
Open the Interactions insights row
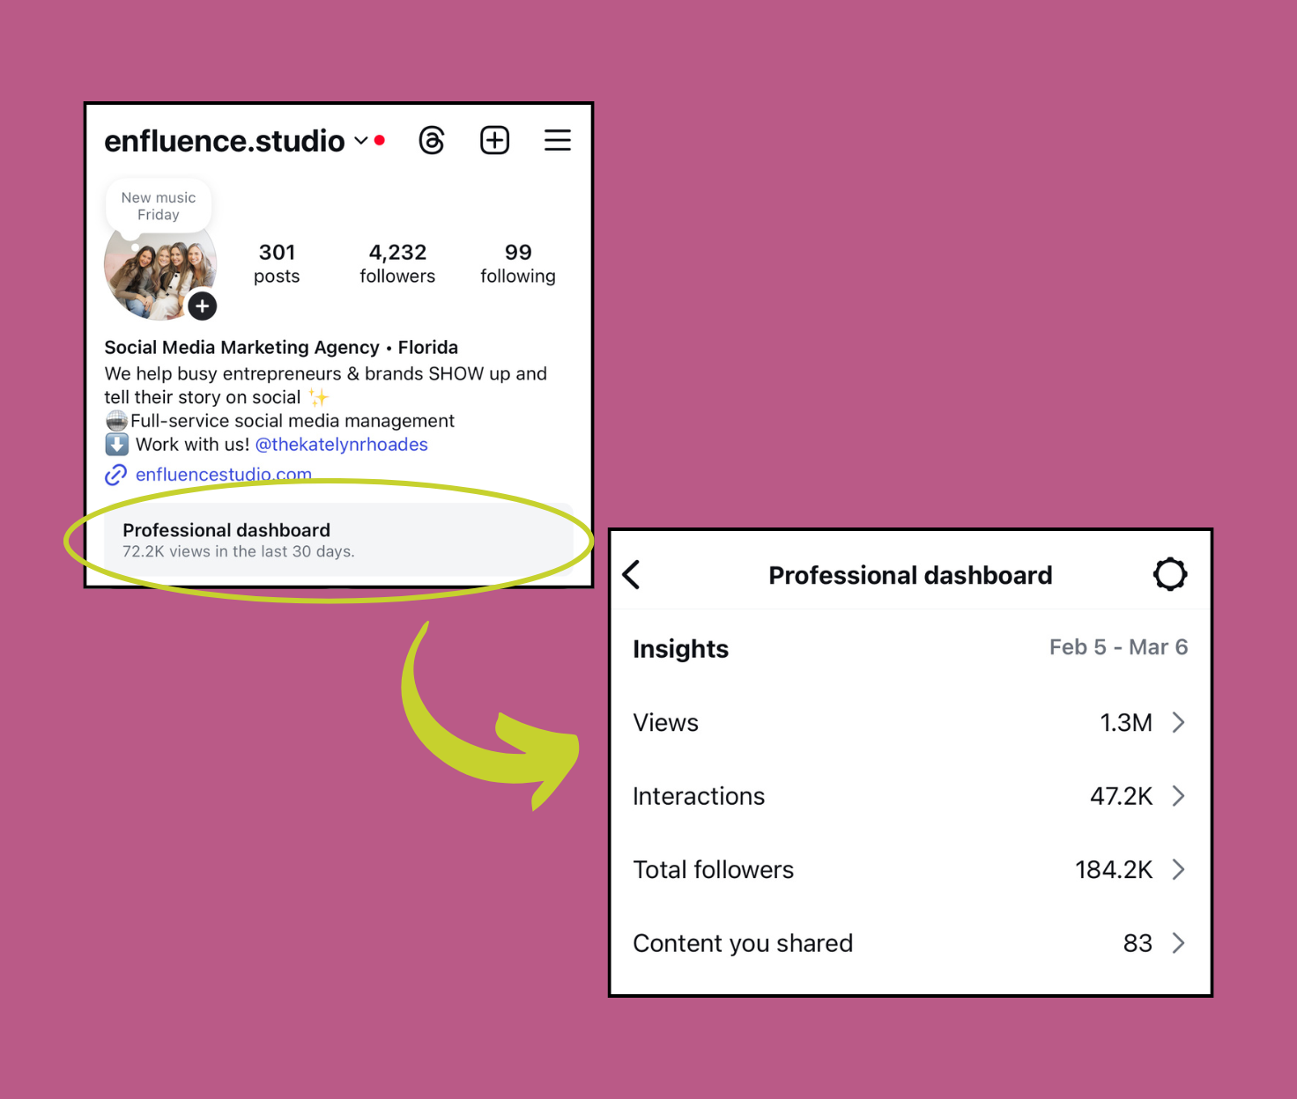click(x=910, y=796)
